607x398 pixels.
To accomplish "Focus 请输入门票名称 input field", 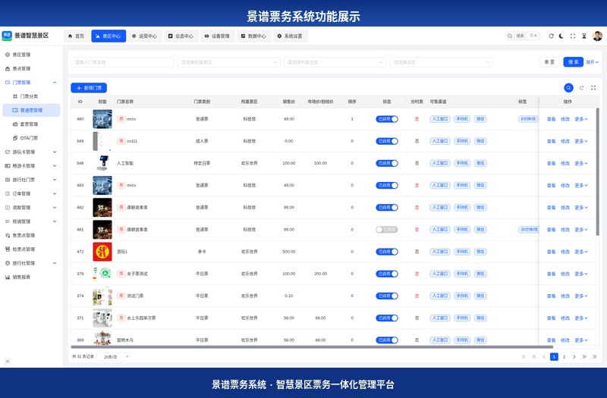I will tap(122, 62).
